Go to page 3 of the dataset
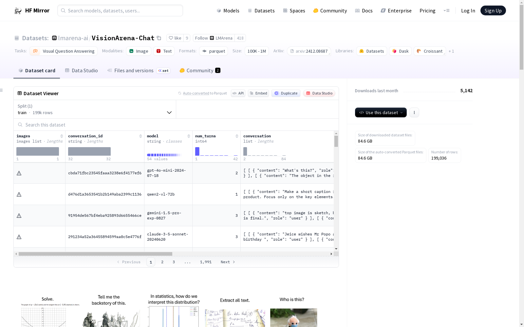Screen dimensions: 524x327 pyautogui.click(x=174, y=262)
